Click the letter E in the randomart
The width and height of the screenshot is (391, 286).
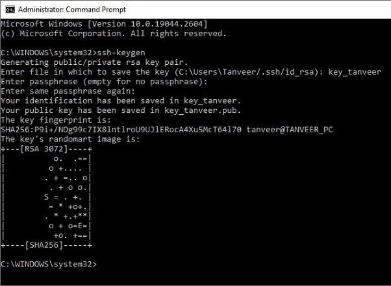[80, 226]
